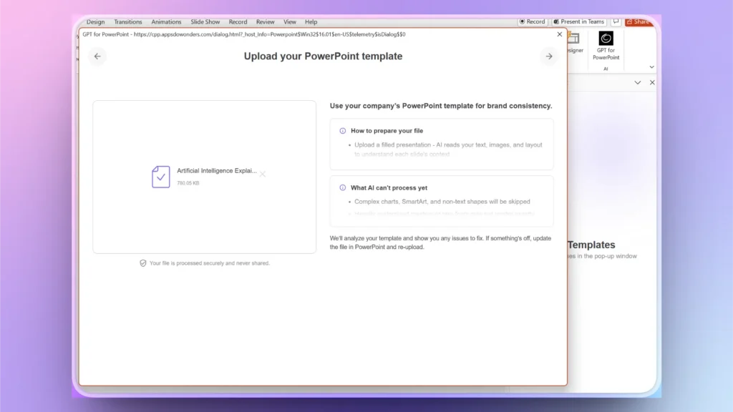Image resolution: width=733 pixels, height=412 pixels.
Task: Open the Transitions ribbon tab
Action: point(127,22)
